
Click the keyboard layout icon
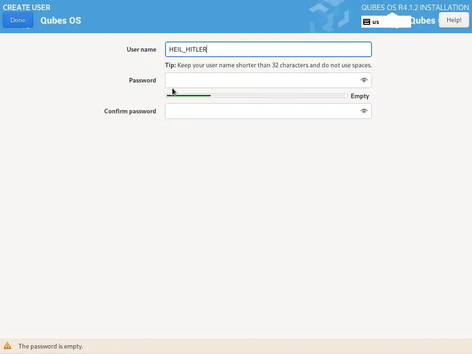coord(366,22)
